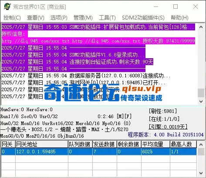Click the Run17/6 Soc0/0 Usr0/32 line
This screenshot has width=206, height=178.
[29, 116]
